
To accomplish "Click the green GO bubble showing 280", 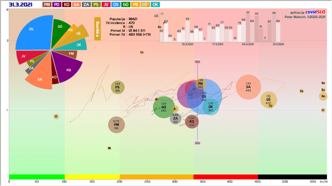I will click(164, 107).
